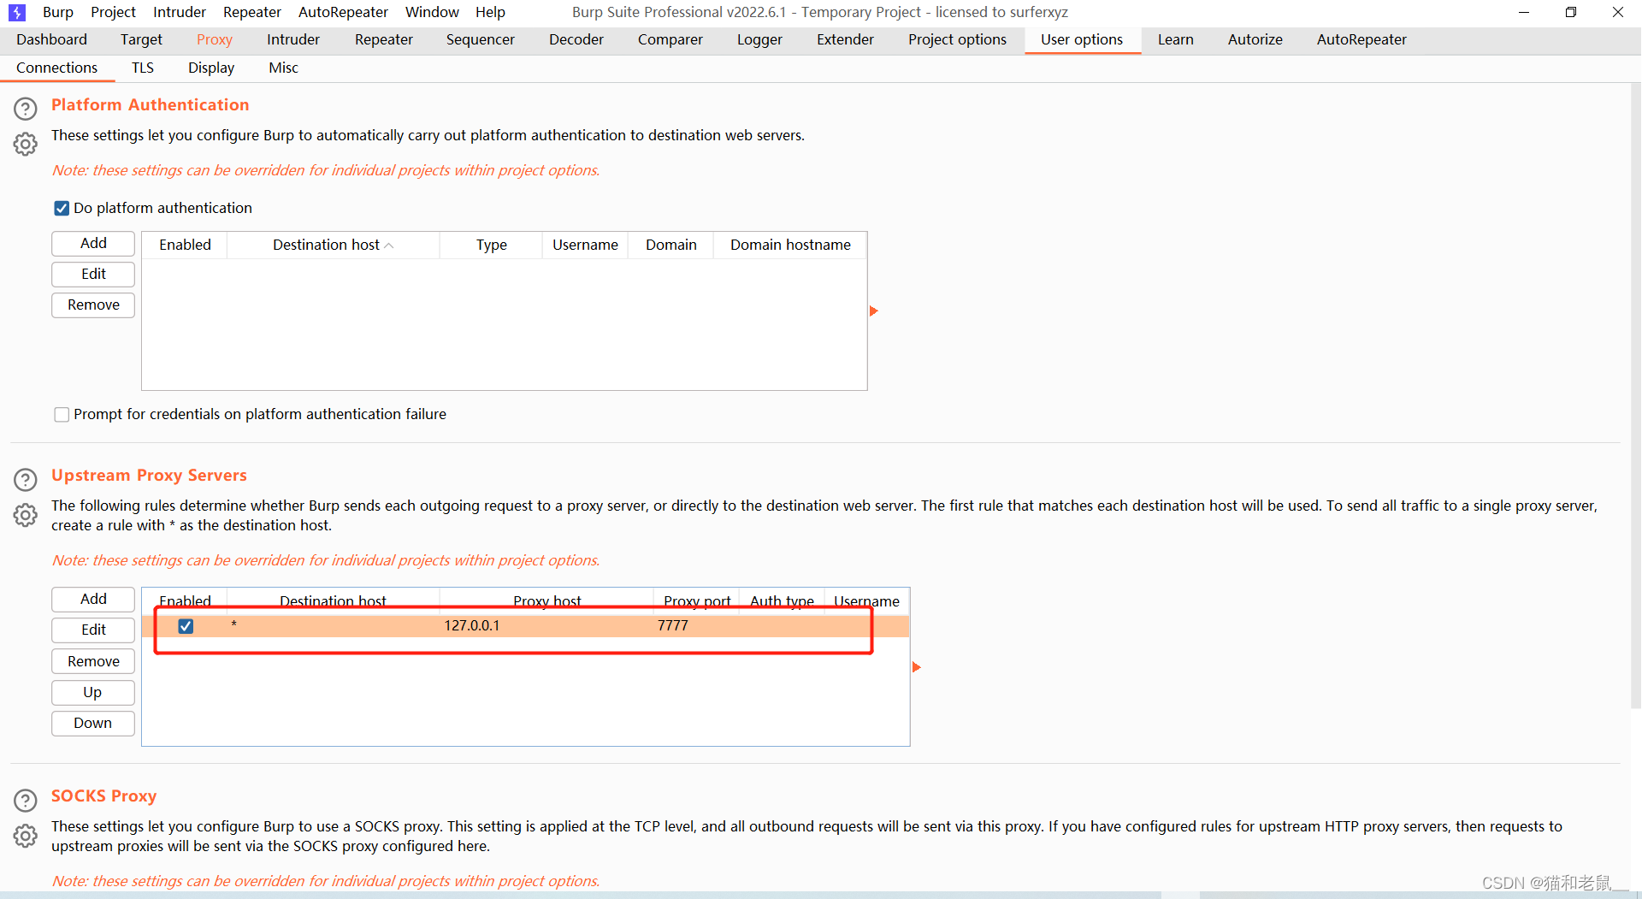Click Edit in Platform Authentication section
Viewport: 1642px width, 899px height.
pos(93,274)
